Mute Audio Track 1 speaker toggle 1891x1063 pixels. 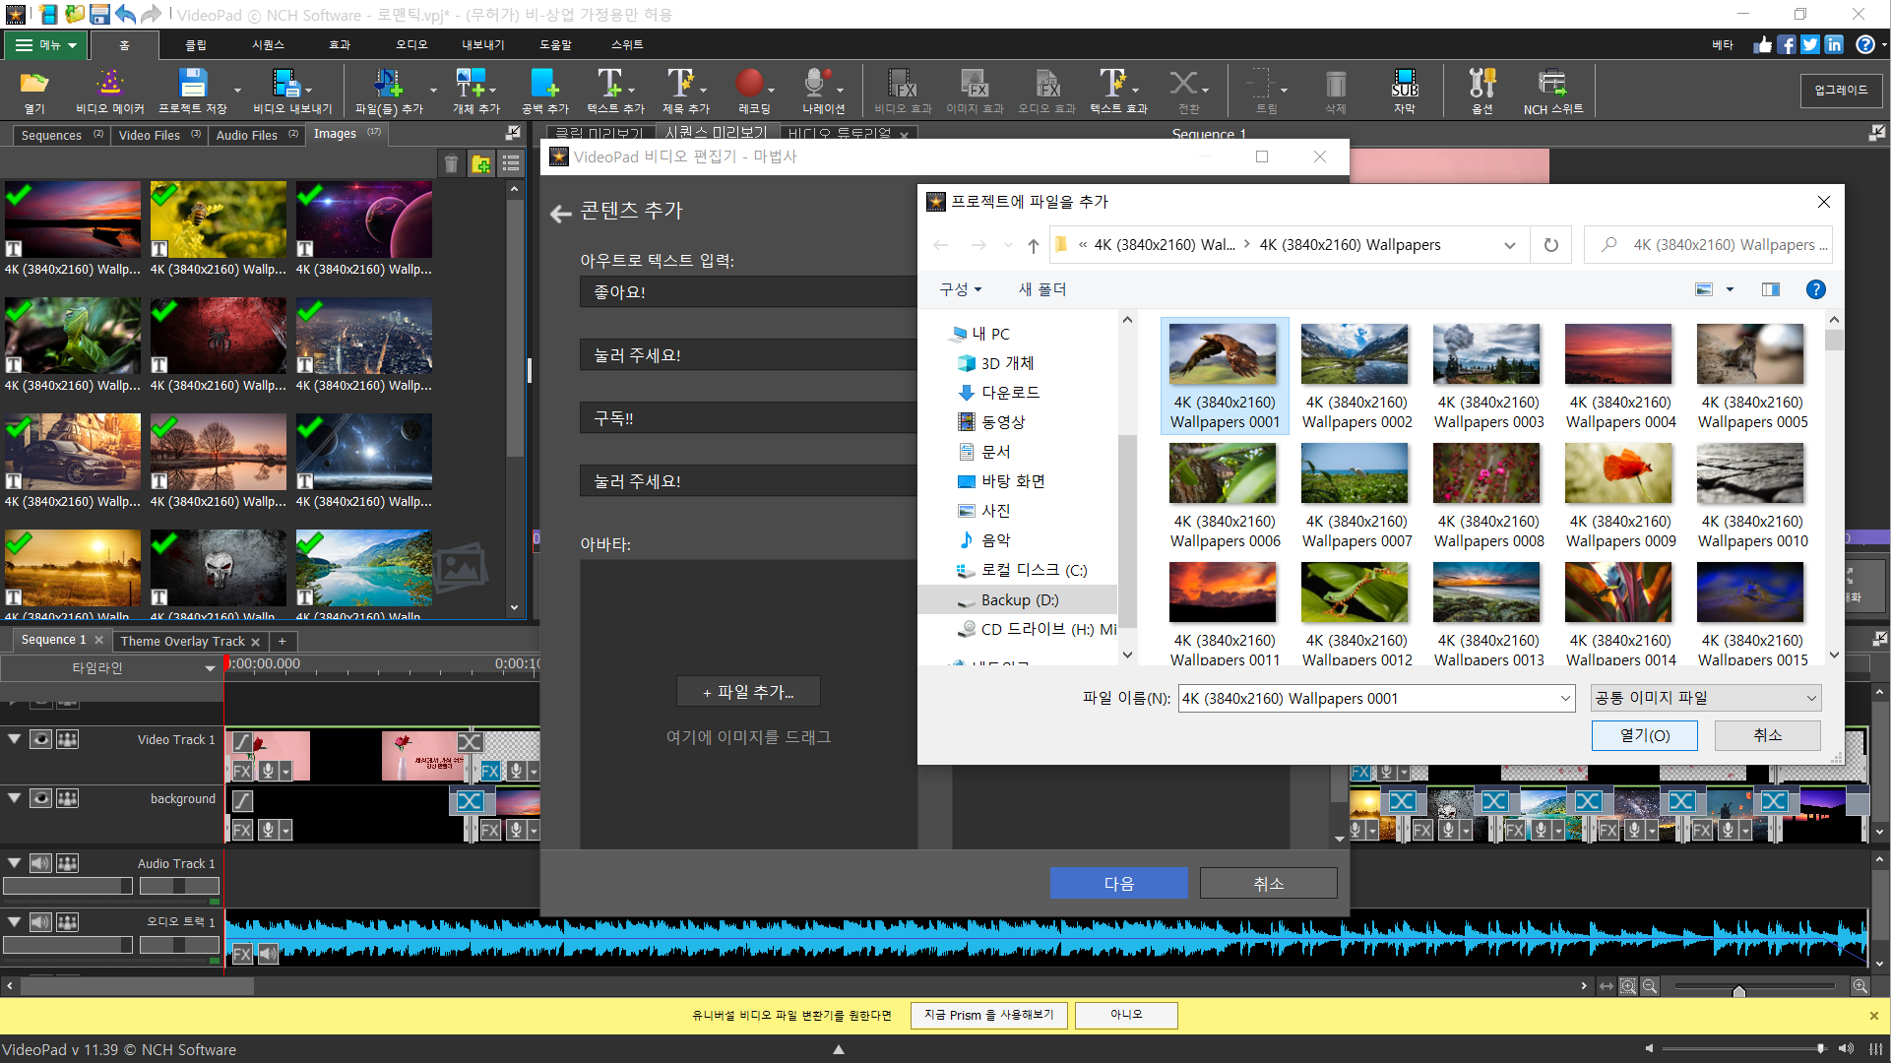pyautogui.click(x=40, y=863)
